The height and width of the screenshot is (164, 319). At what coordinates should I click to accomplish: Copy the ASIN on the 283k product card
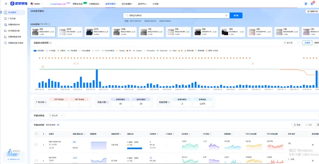click(x=78, y=32)
